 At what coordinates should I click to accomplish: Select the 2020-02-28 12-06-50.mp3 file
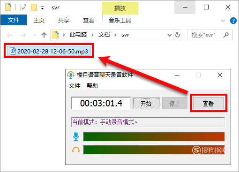point(49,51)
